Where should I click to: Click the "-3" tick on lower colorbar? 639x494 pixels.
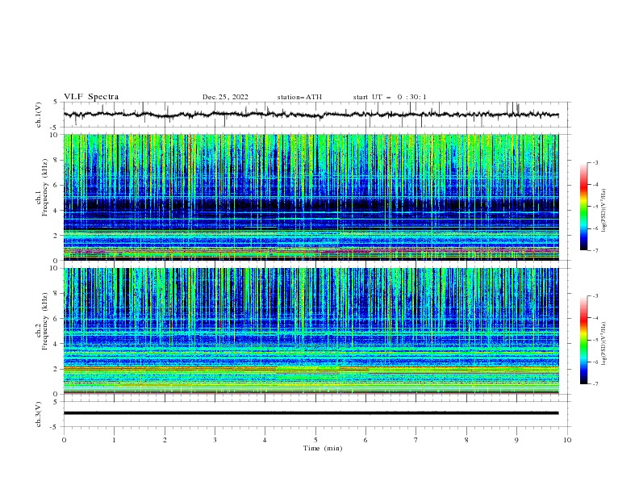tap(595, 296)
